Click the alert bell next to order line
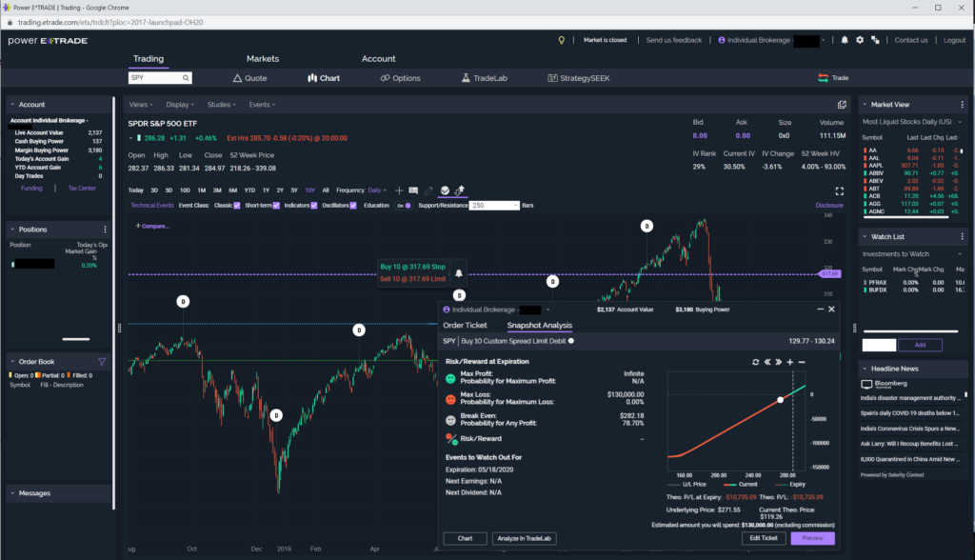 point(459,272)
